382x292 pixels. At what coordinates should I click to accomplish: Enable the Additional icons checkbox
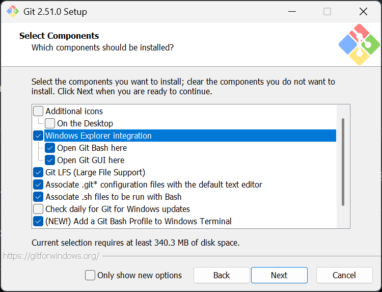click(x=38, y=111)
